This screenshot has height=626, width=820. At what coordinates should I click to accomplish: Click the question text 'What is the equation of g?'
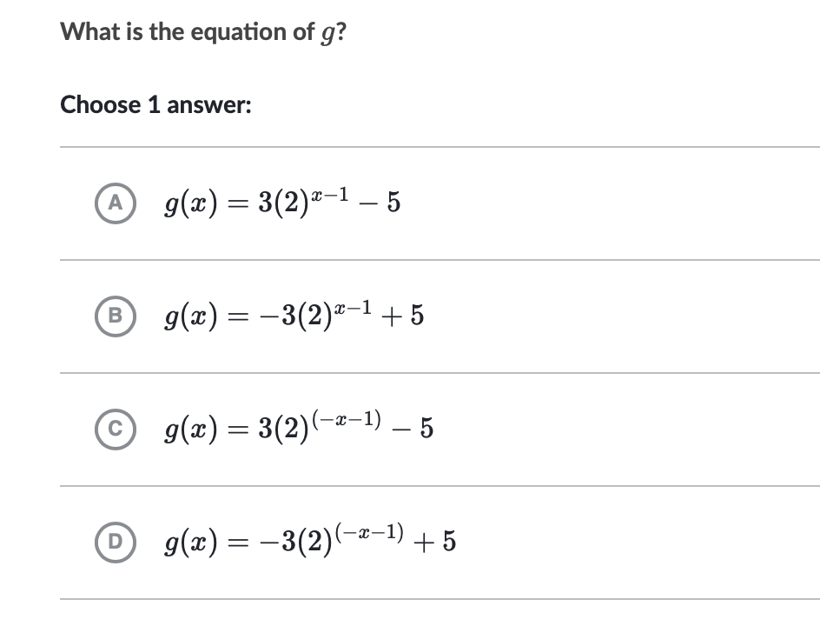click(202, 31)
